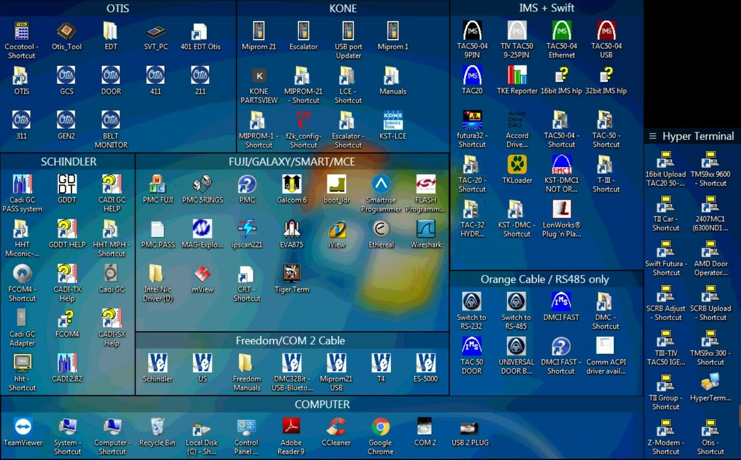Open the futura32 shortcut
This screenshot has width=741, height=460.
click(472, 120)
